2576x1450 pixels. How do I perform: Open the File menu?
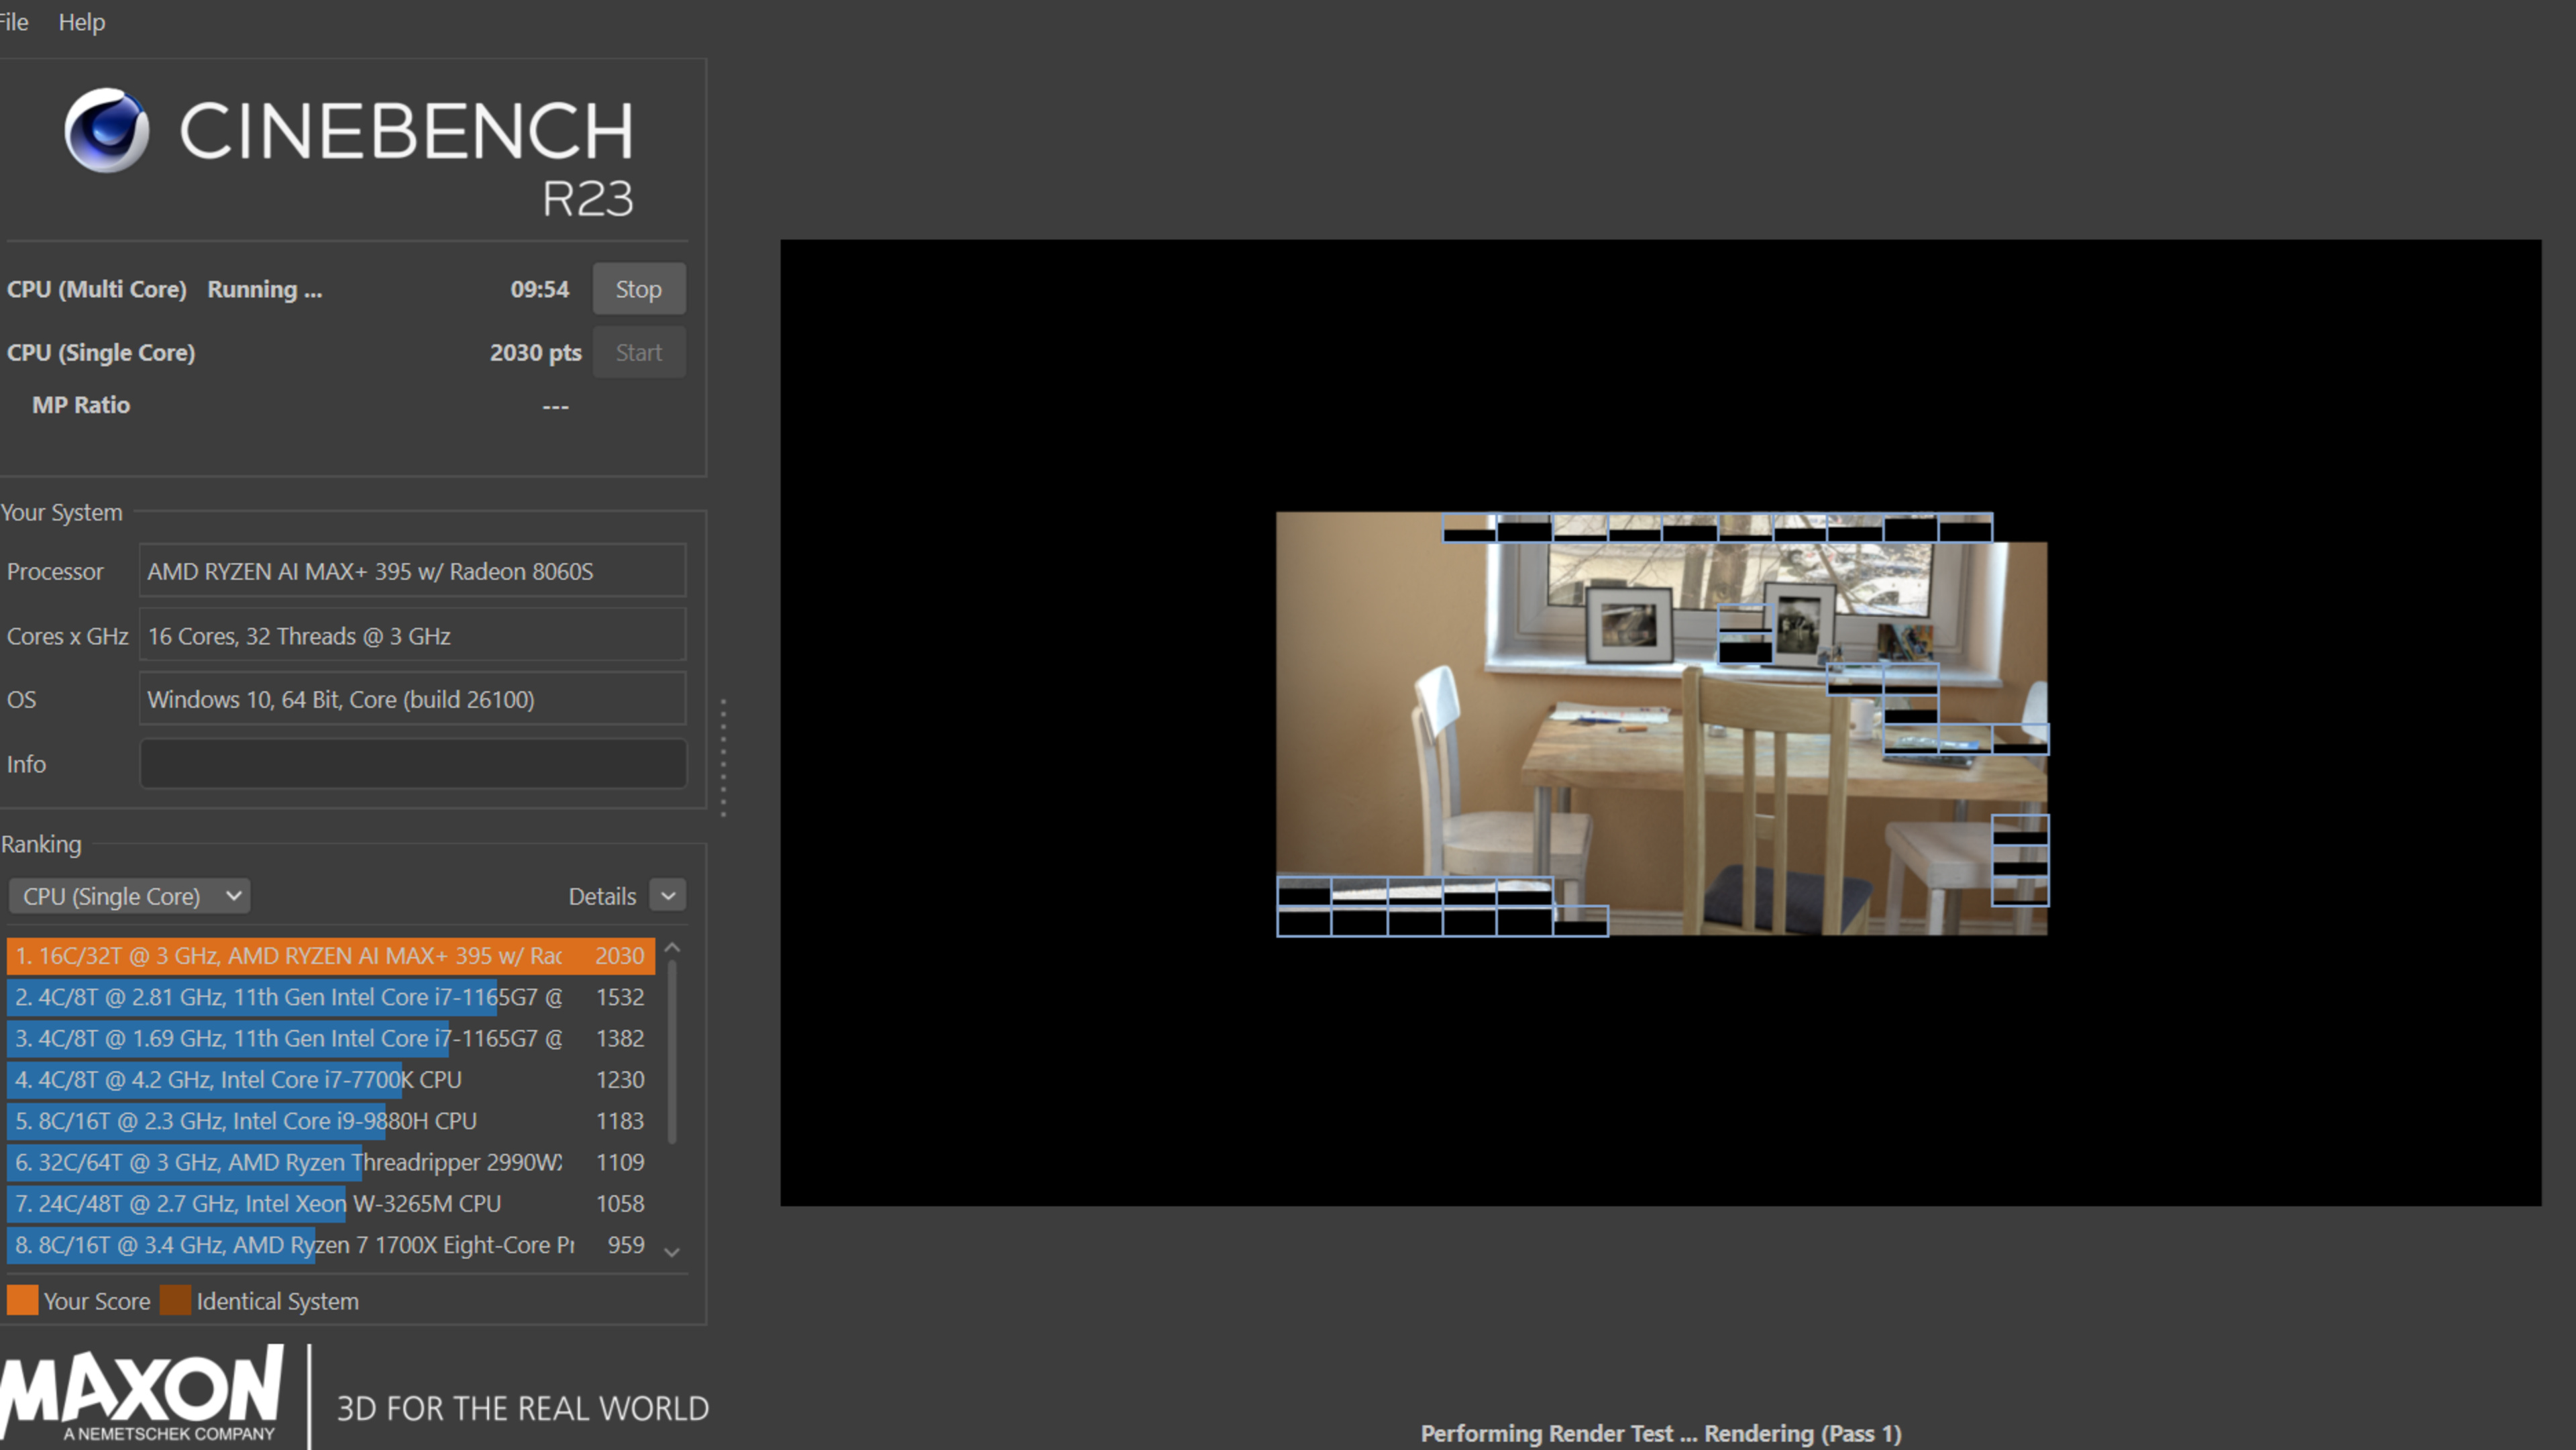coord(14,22)
